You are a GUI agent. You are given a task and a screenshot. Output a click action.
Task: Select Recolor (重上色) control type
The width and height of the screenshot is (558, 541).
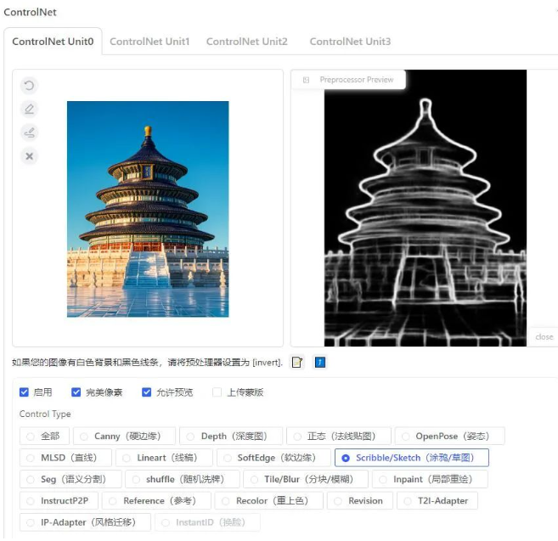pyautogui.click(x=269, y=501)
